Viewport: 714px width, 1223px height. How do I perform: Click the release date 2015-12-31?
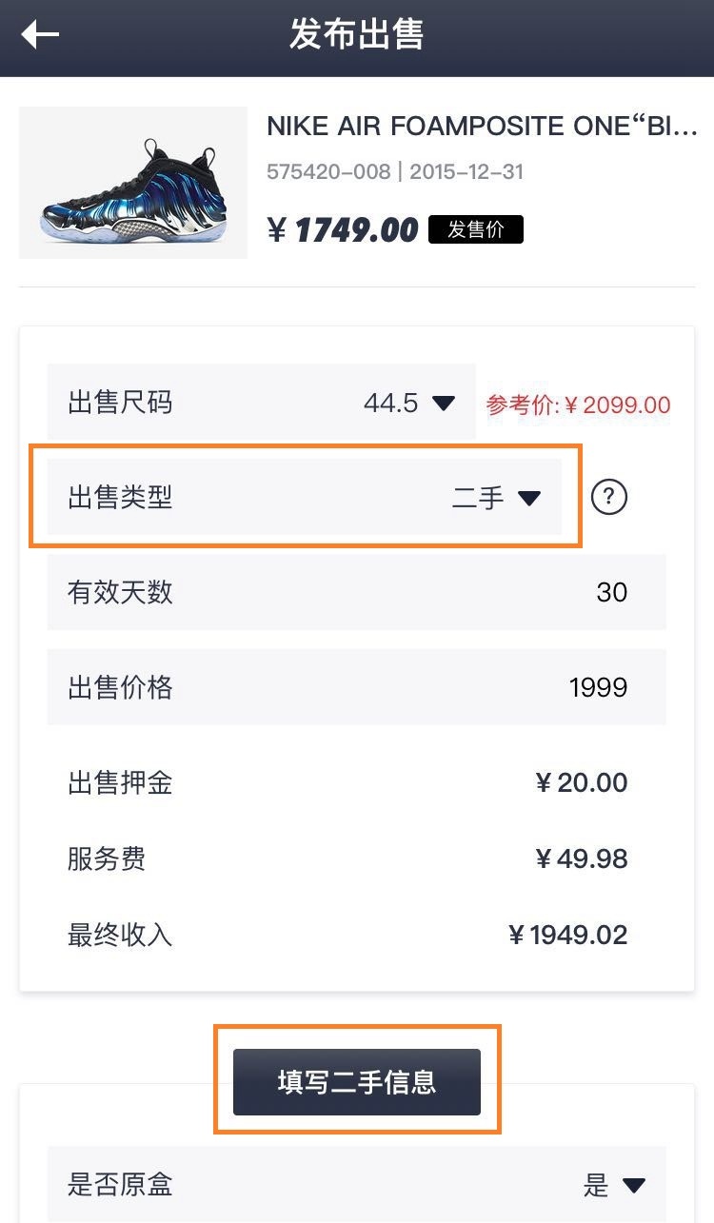(466, 172)
